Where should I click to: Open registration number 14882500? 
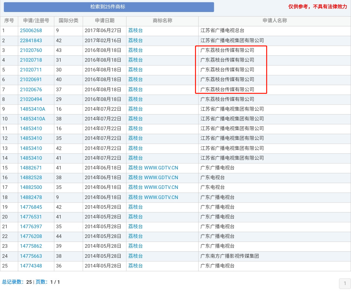(x=31, y=187)
